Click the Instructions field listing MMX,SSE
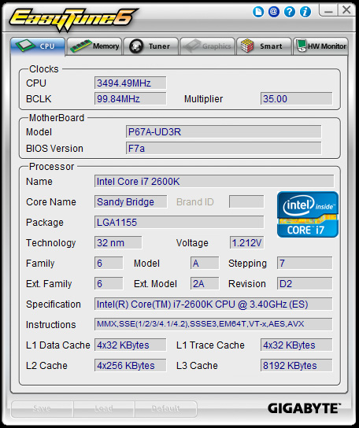The image size is (359, 428). [213, 324]
